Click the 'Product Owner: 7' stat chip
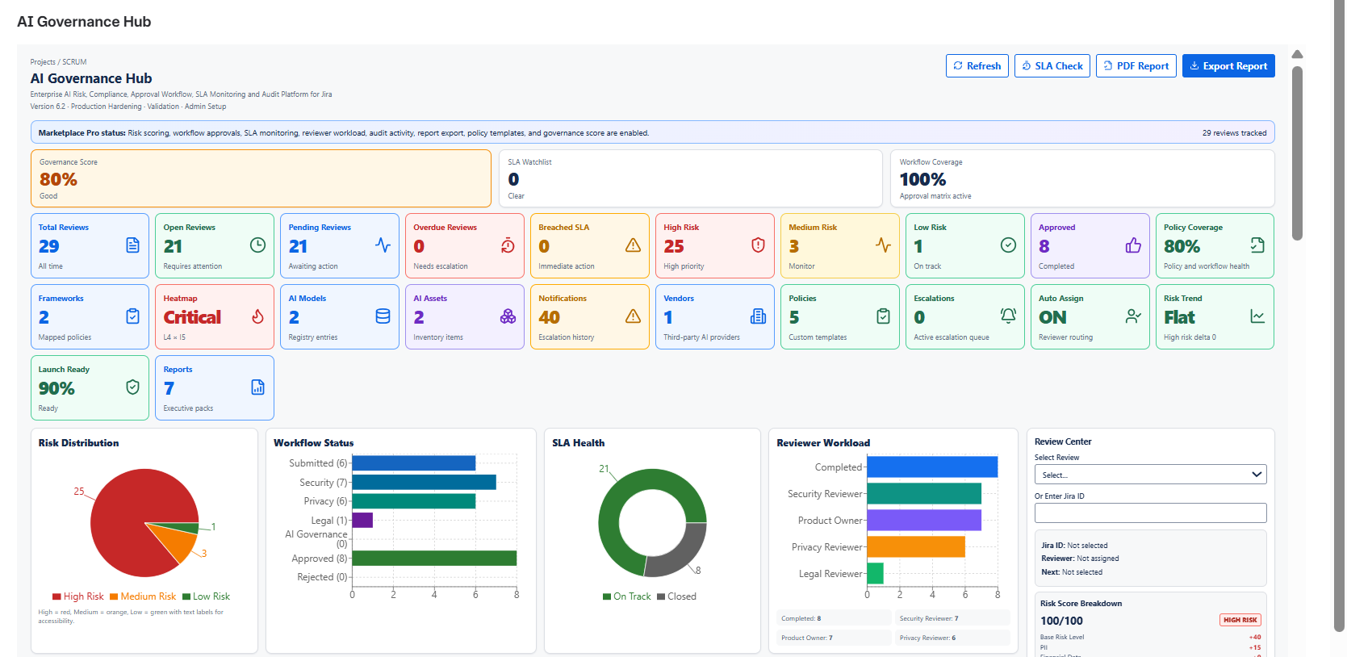1347x657 pixels. pos(834,638)
